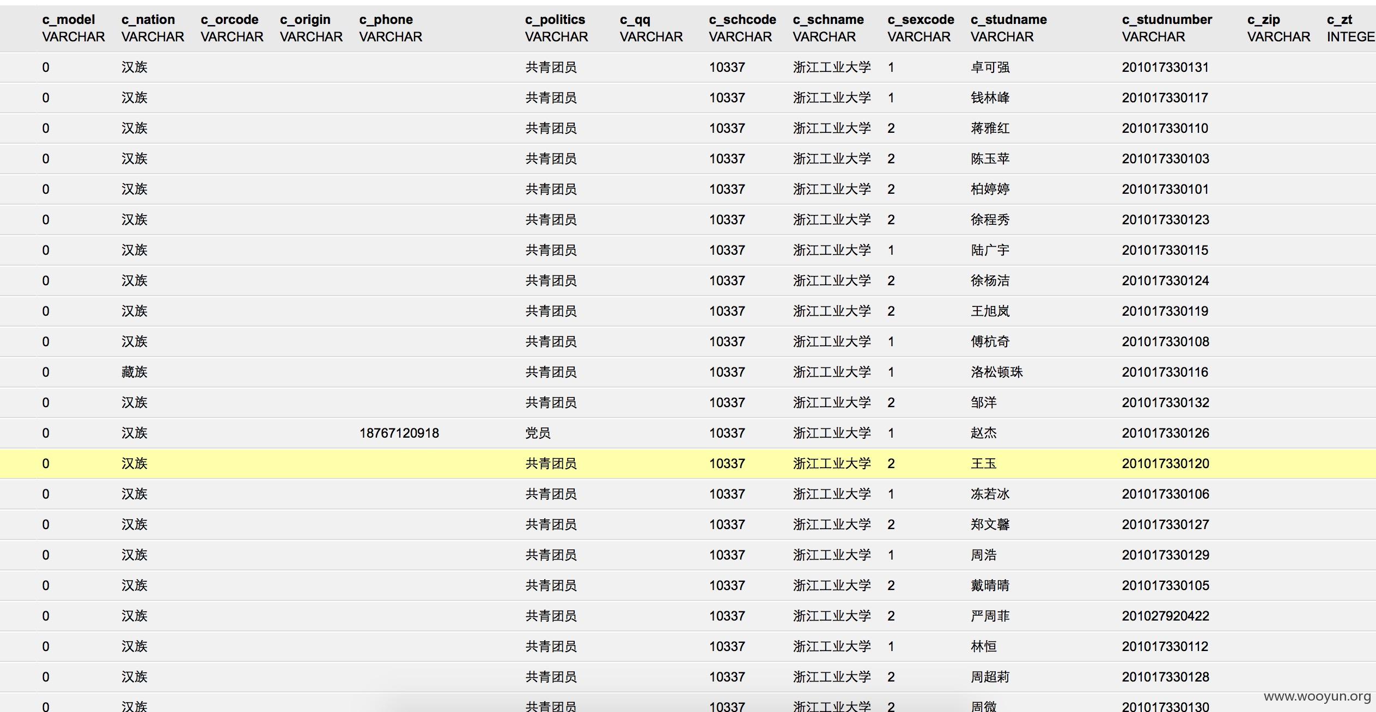Click student number 201017330132
This screenshot has width=1376, height=712.
click(1165, 403)
